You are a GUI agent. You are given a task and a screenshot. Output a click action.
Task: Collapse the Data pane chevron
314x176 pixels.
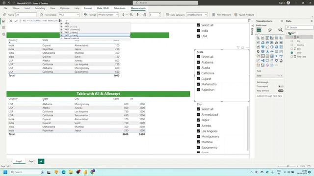coord(312,21)
